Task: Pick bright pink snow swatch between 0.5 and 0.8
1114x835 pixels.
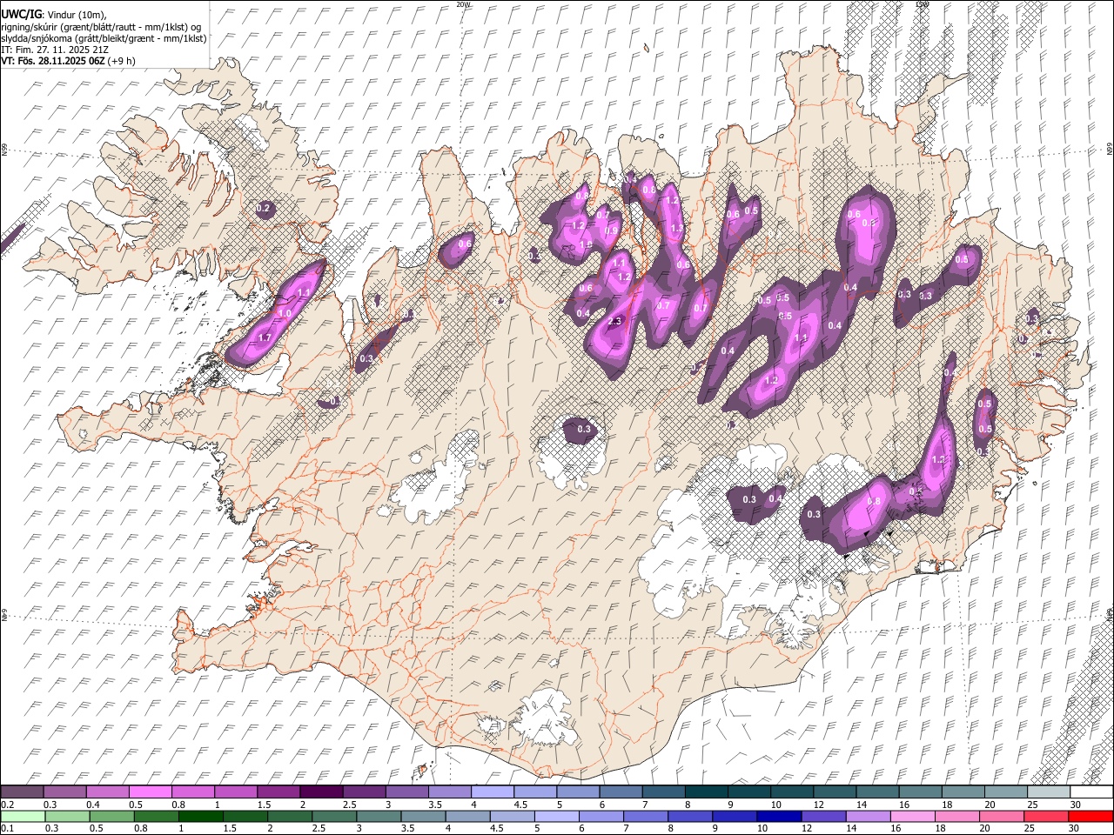Action: pos(150,792)
